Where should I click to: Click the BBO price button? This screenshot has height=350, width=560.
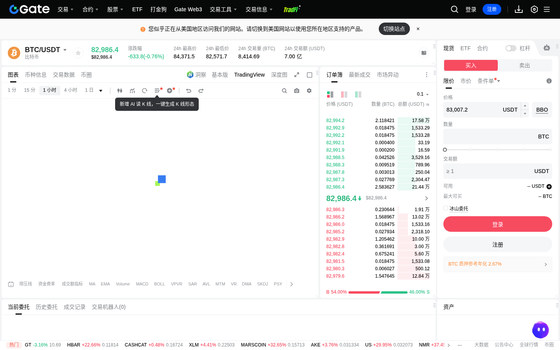(542, 110)
